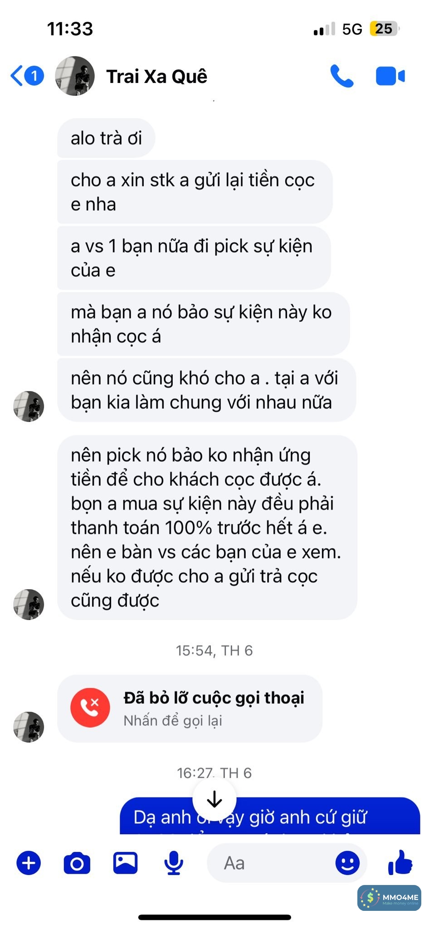Image resolution: width=429 pixels, height=929 pixels.
Task: Tap the back arrow to leave chat
Action: pyautogui.click(x=17, y=76)
